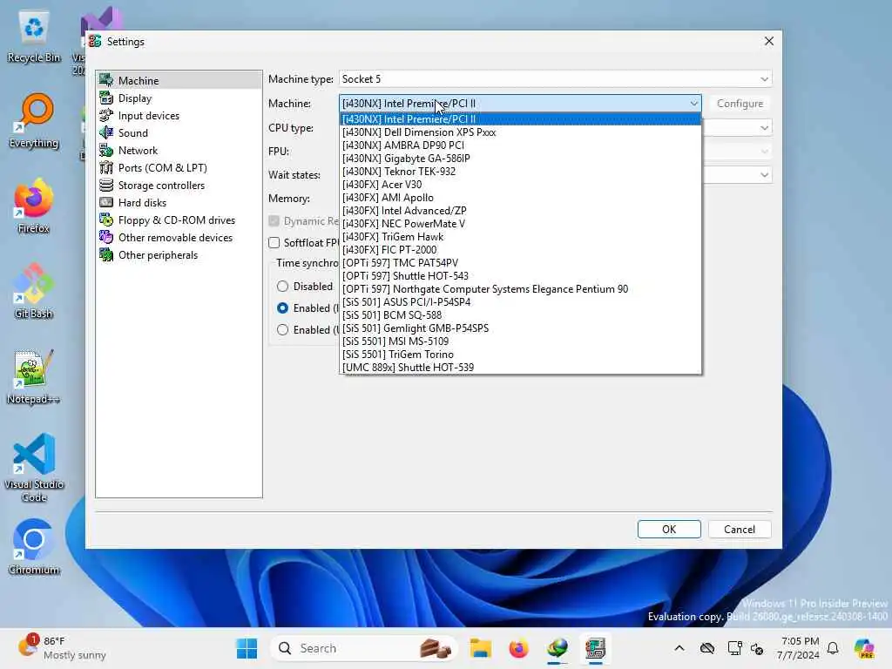Choose [i430NX] Intel Premiere/PCI II option
Viewport: 892px width, 669px height.
521,118
